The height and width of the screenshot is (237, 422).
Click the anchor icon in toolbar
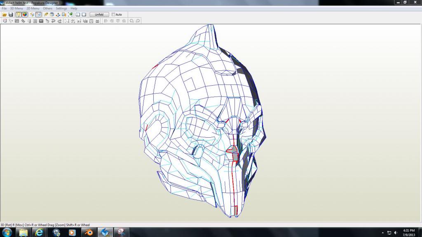[x=58, y=14]
